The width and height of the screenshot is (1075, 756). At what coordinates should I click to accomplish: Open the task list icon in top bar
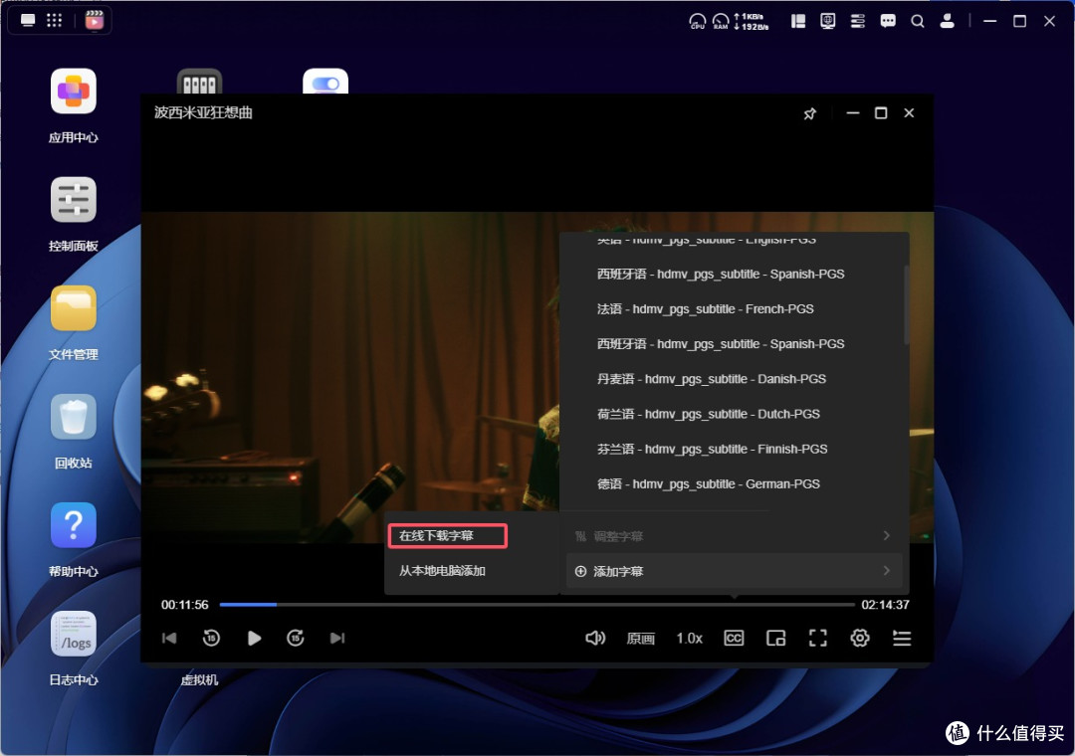pos(858,21)
